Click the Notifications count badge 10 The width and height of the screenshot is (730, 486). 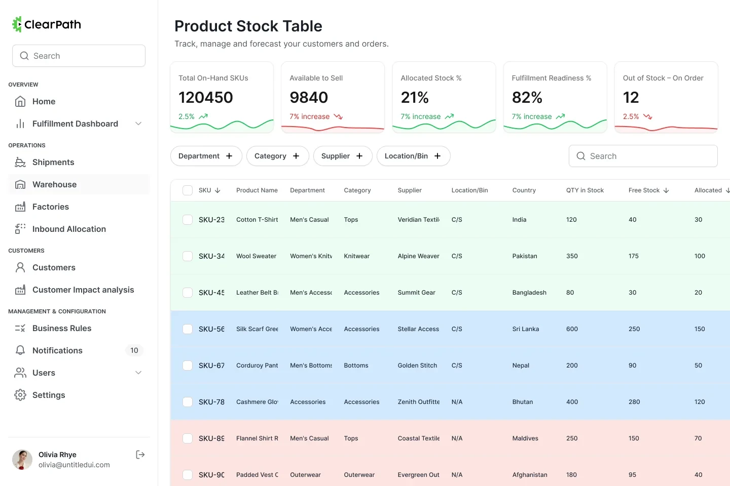[x=134, y=350]
